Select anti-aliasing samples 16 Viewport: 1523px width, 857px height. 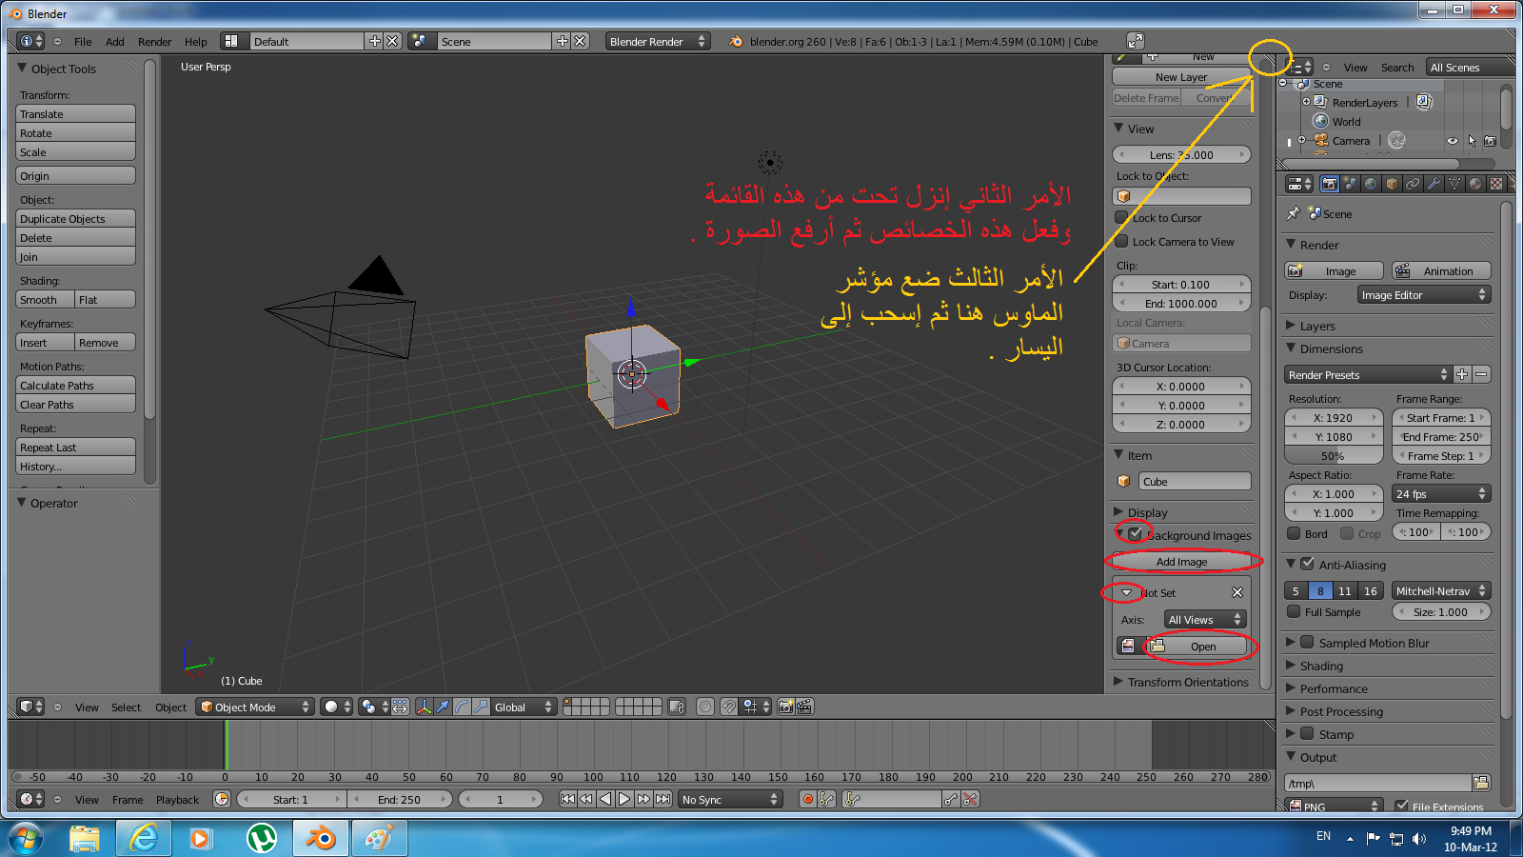(x=1371, y=591)
